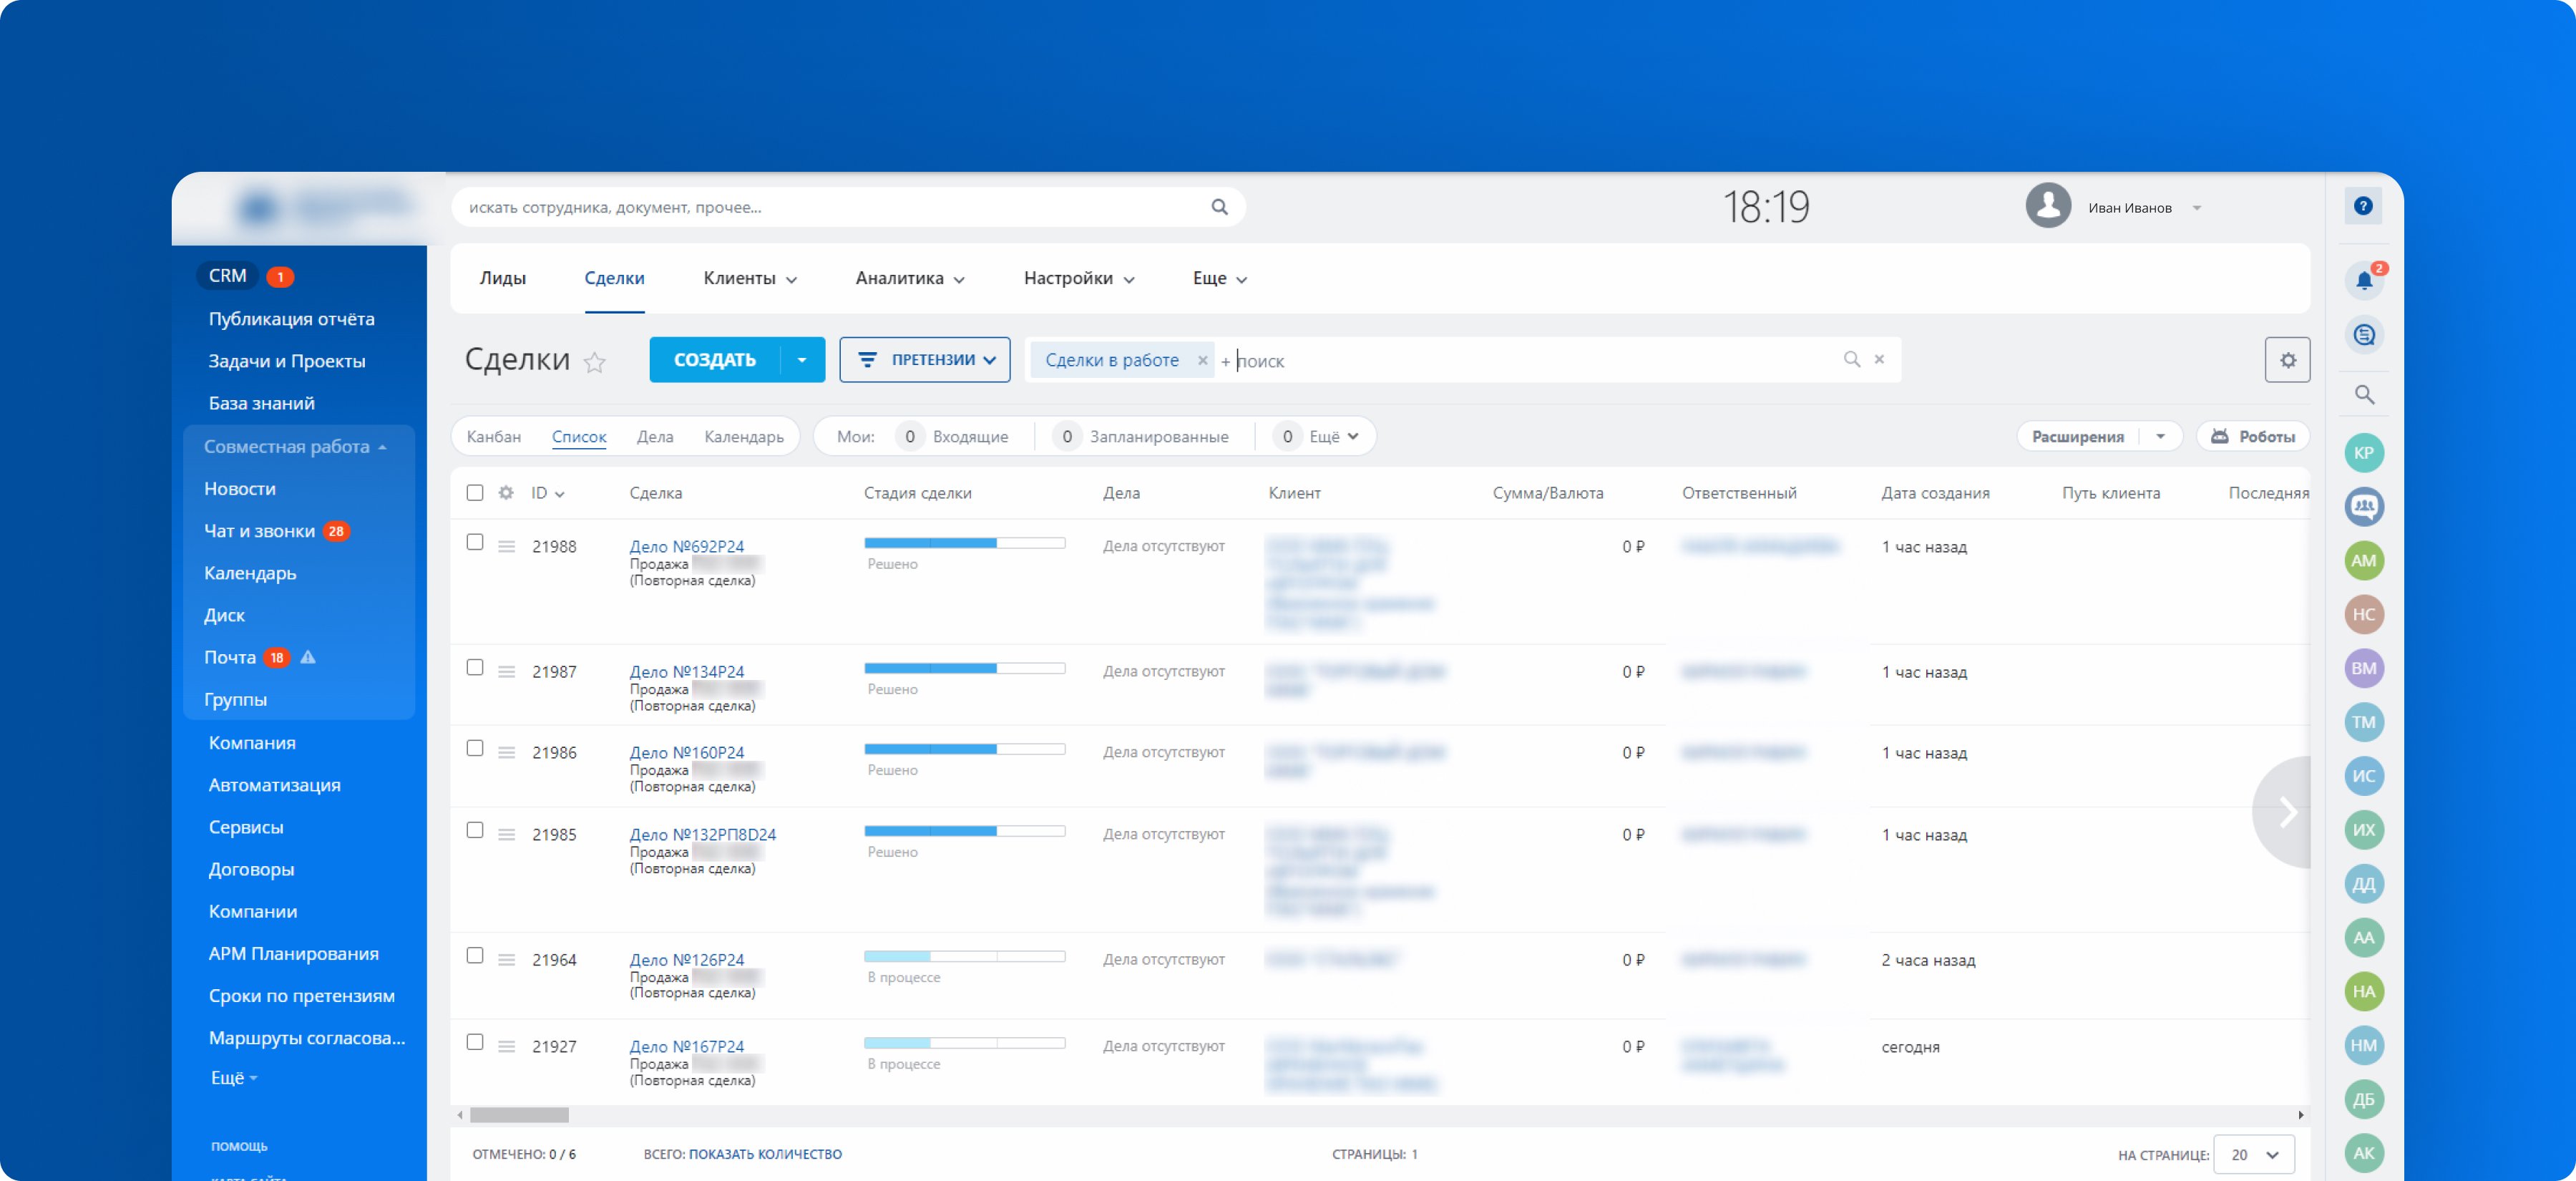The image size is (2576, 1181).
Task: Open the row menu for deal 21988
Action: pos(507,547)
